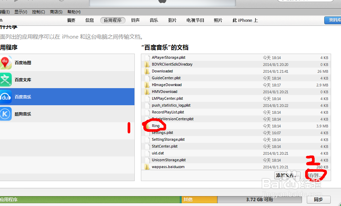Switch to the 信息 tab

pyautogui.click(x=90, y=20)
